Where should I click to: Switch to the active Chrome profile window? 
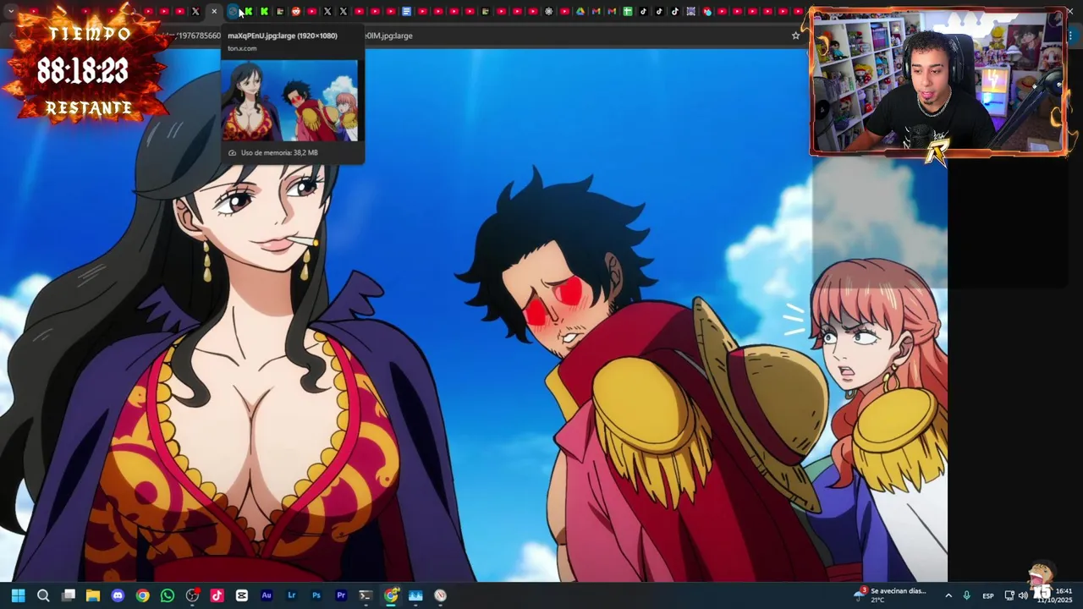coord(391,595)
